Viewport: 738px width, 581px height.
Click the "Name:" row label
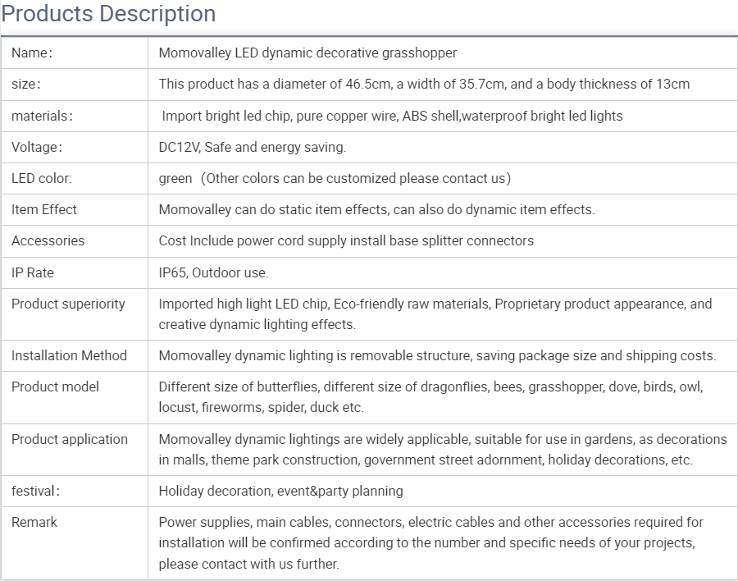(32, 53)
